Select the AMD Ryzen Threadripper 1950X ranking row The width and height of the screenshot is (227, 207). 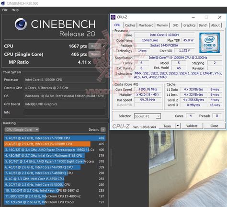click(55, 150)
